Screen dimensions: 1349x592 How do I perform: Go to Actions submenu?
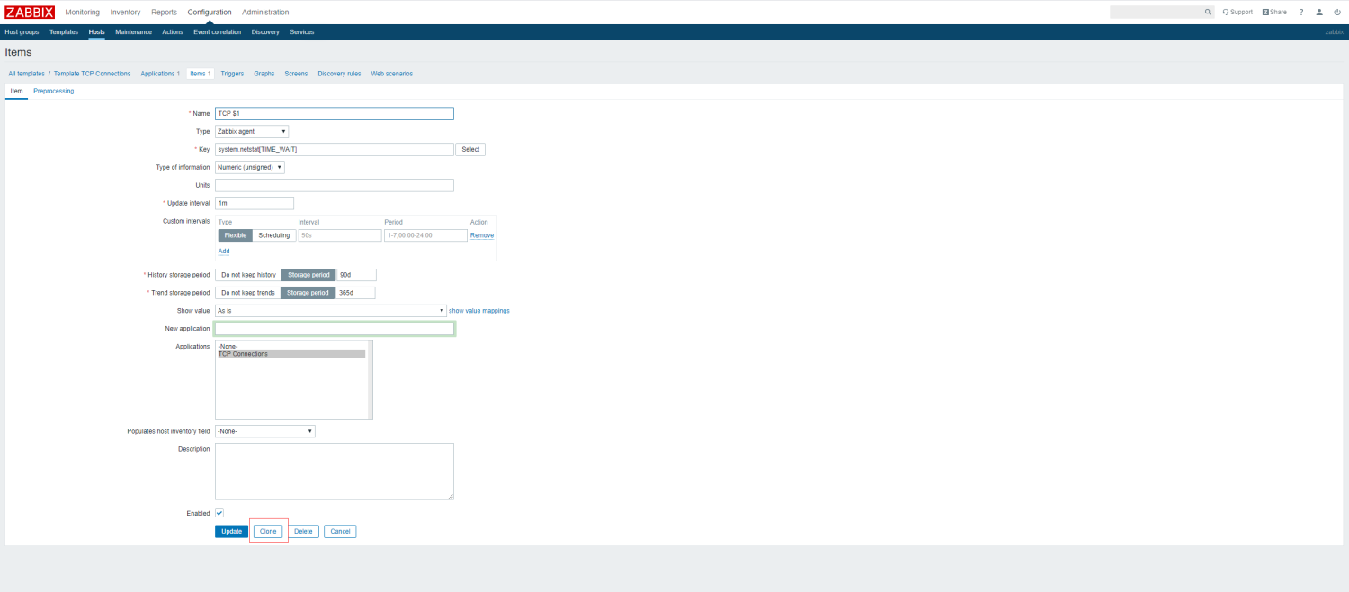[173, 32]
